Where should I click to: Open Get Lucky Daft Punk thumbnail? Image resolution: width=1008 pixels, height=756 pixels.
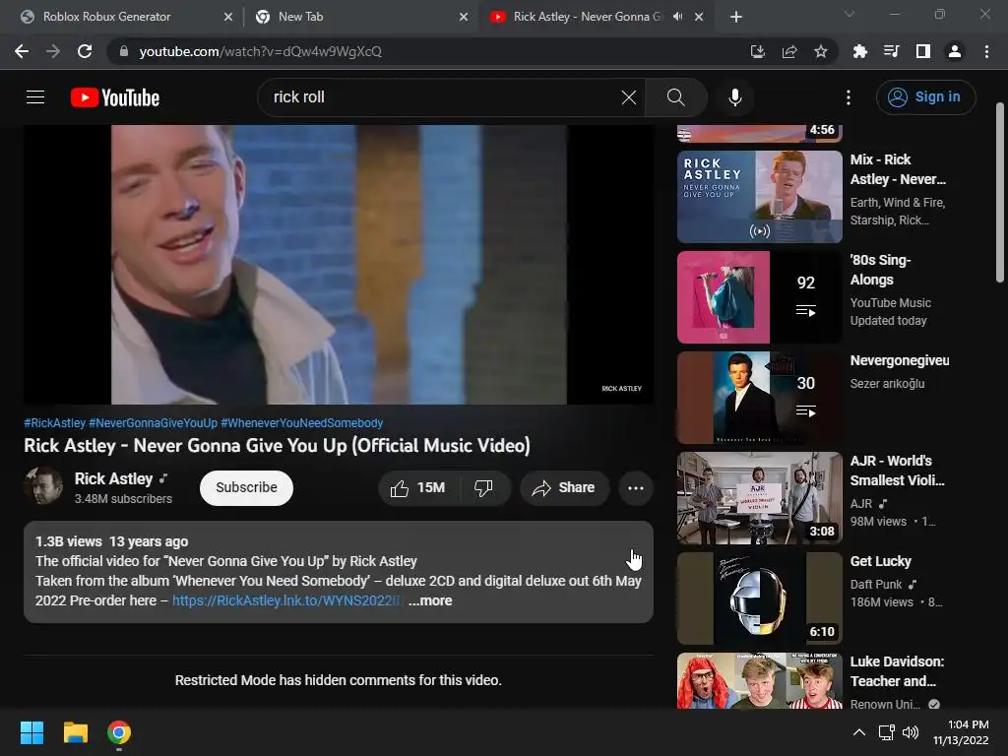click(x=759, y=598)
